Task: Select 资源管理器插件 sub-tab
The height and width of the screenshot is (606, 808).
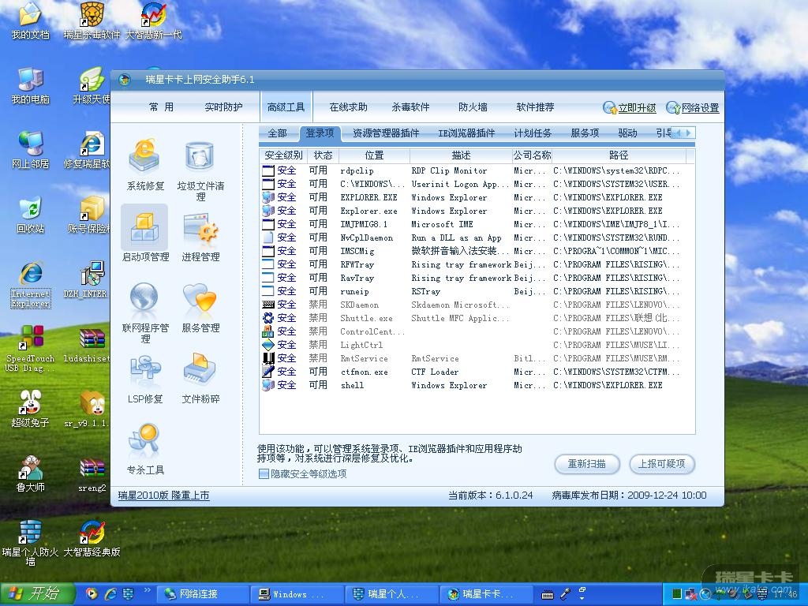Action: 386,133
